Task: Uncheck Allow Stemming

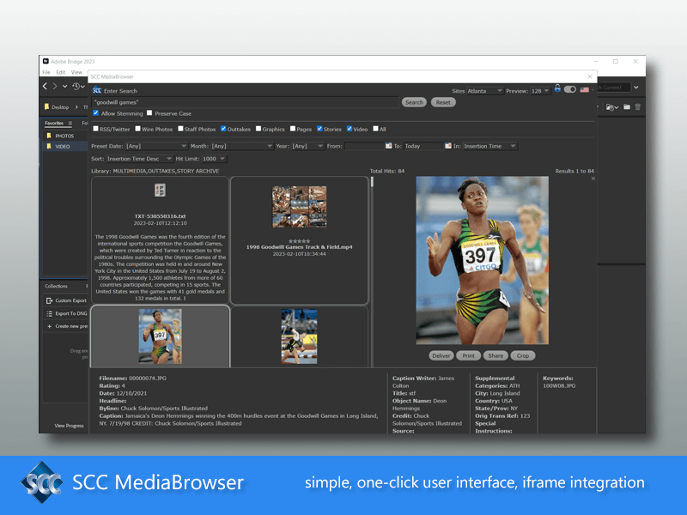Action: pos(95,113)
